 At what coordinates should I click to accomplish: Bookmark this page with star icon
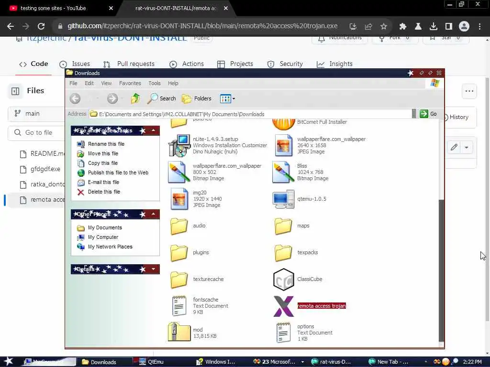tap(384, 26)
